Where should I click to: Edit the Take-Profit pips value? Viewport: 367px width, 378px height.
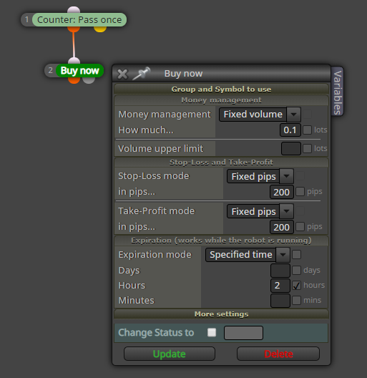pos(282,227)
